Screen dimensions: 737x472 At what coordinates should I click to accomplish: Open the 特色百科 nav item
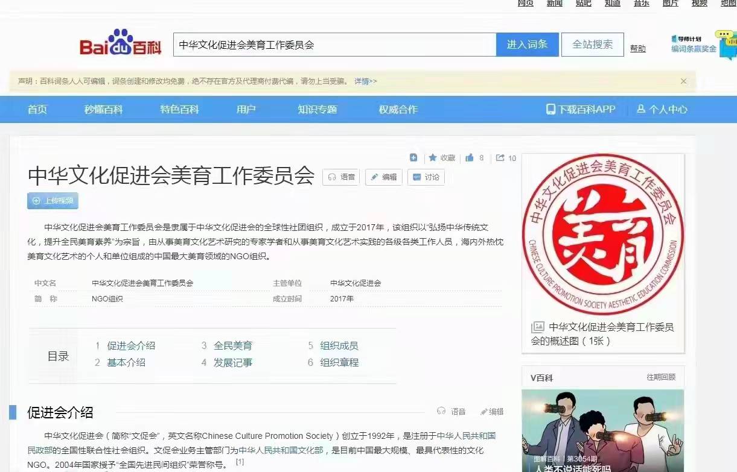tap(179, 109)
